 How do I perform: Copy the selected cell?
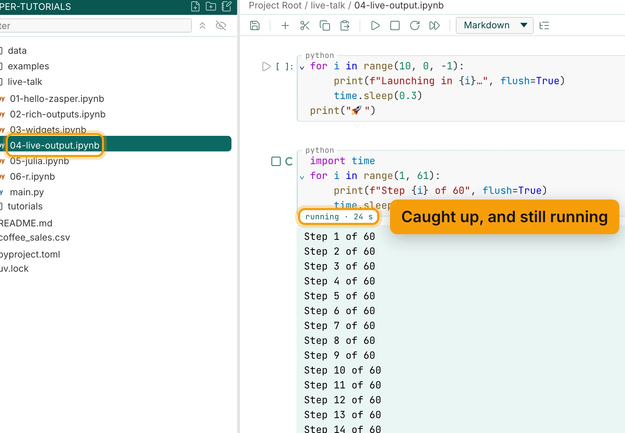325,25
